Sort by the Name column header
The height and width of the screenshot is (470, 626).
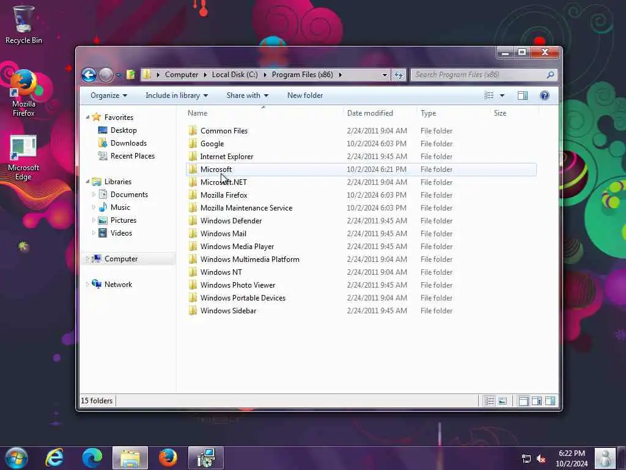pos(197,113)
